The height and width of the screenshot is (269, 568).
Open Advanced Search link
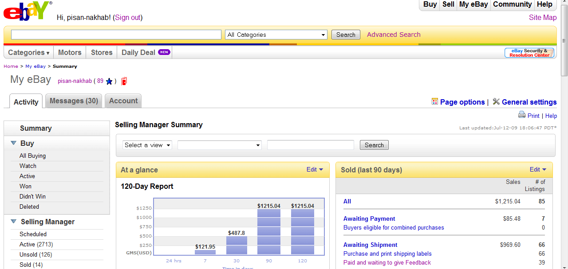(394, 35)
